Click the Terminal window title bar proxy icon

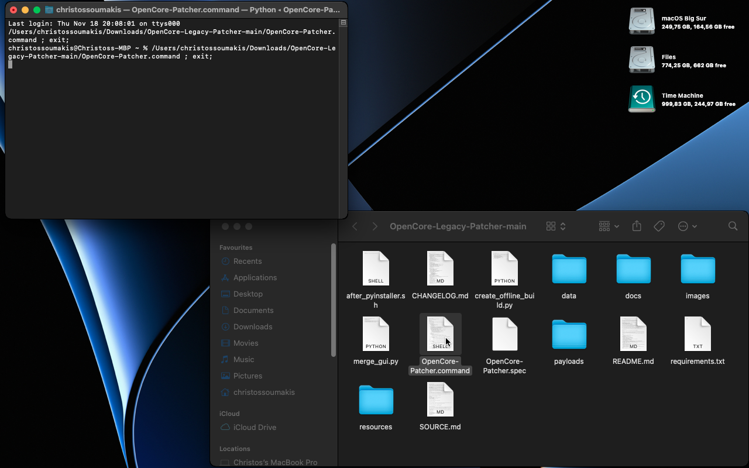49,10
